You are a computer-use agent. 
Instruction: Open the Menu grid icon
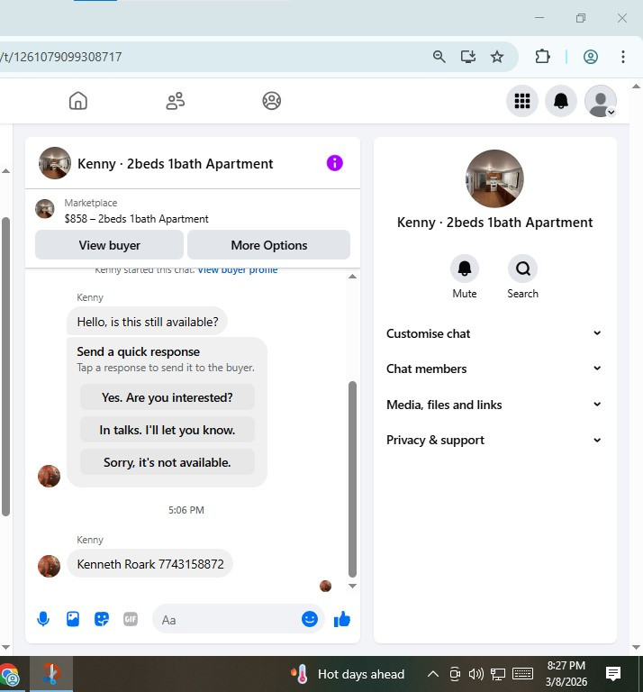(x=522, y=101)
